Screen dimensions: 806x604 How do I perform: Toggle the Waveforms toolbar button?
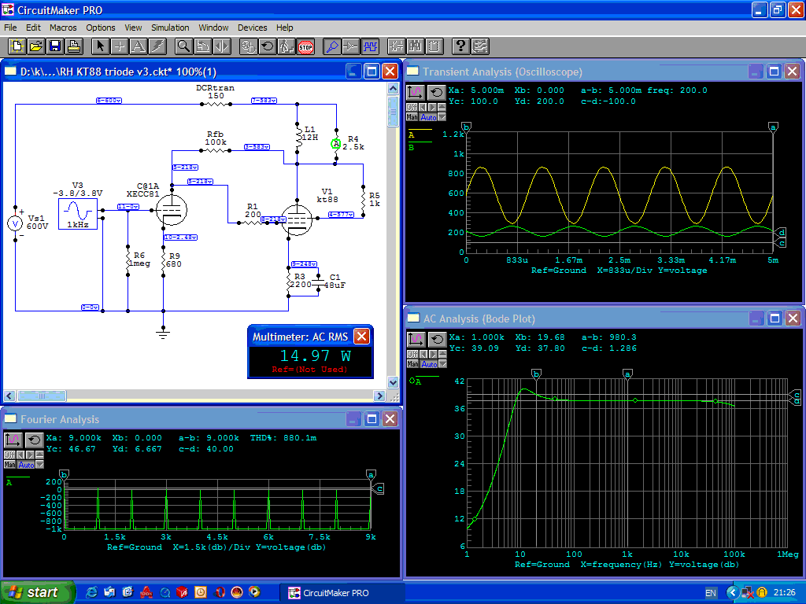(x=370, y=46)
